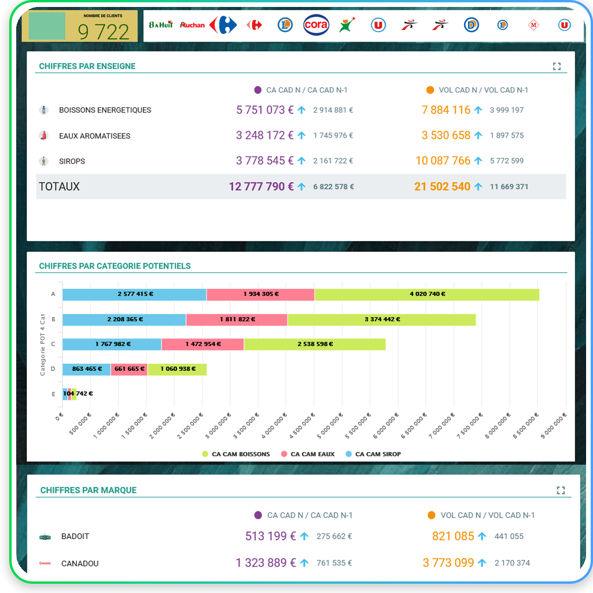This screenshot has width=593, height=593.
Task: Hide the CA CAM SIROP legend series
Action: tap(373, 454)
